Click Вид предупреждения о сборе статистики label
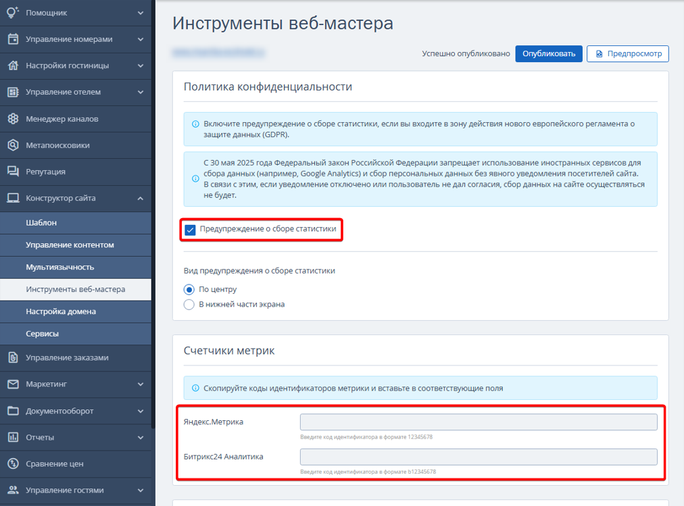This screenshot has width=684, height=506. [260, 271]
